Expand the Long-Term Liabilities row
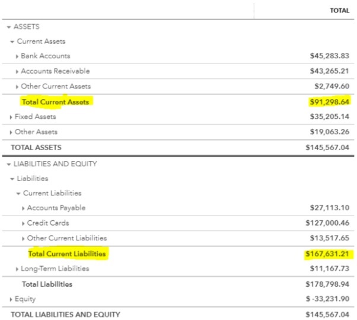Viewport: 357px width, 320px height. [x=17, y=269]
